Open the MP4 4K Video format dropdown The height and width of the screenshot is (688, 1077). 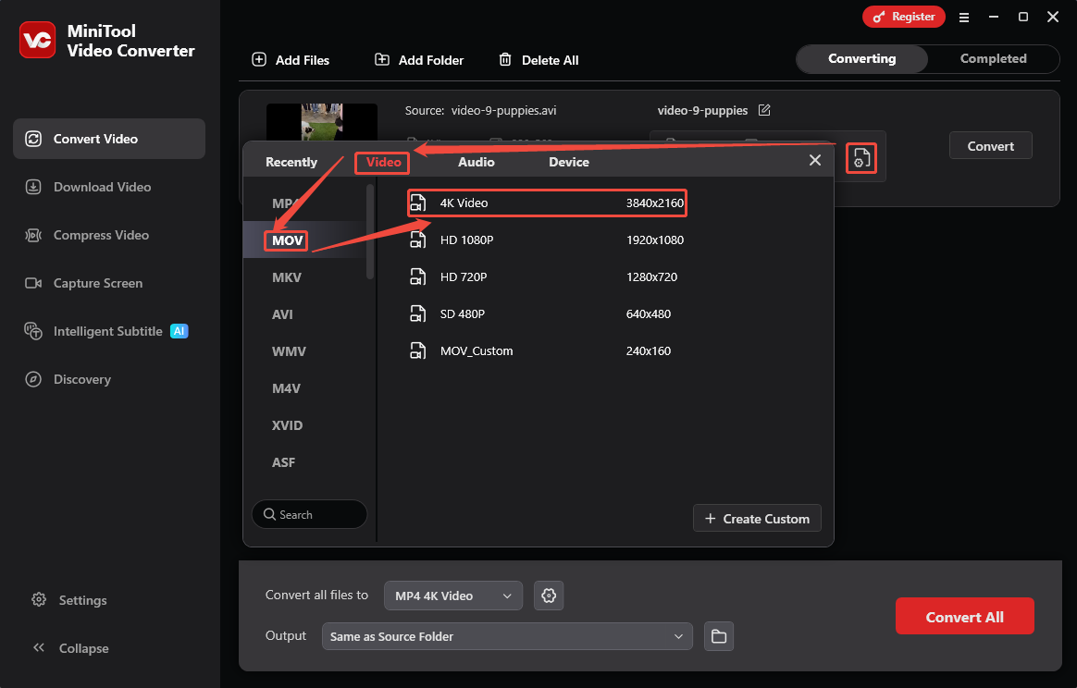[452, 596]
